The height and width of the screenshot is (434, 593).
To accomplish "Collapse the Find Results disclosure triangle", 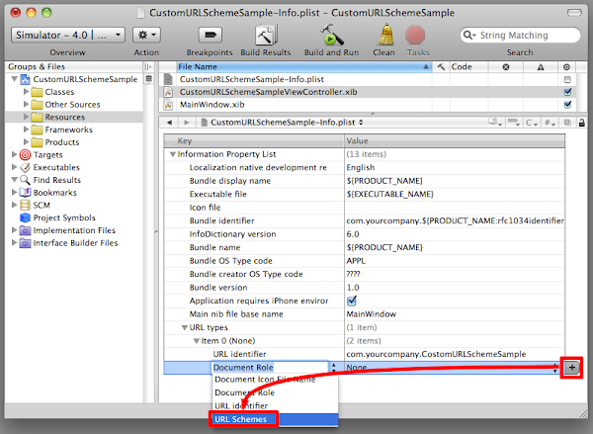I will (x=15, y=180).
